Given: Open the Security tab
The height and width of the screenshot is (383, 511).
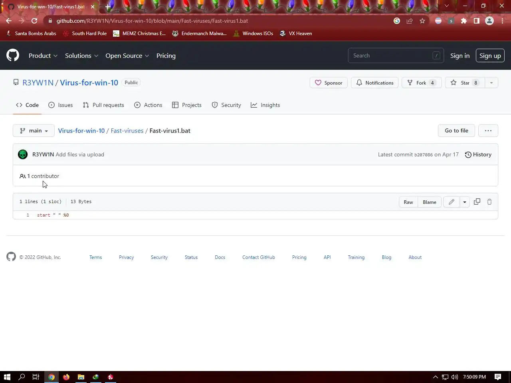Looking at the screenshot, I should (x=226, y=105).
